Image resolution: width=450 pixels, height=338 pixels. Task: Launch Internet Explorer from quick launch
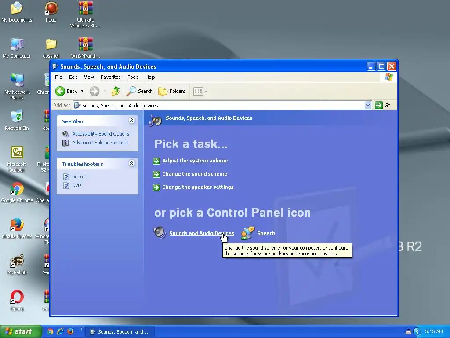point(60,332)
